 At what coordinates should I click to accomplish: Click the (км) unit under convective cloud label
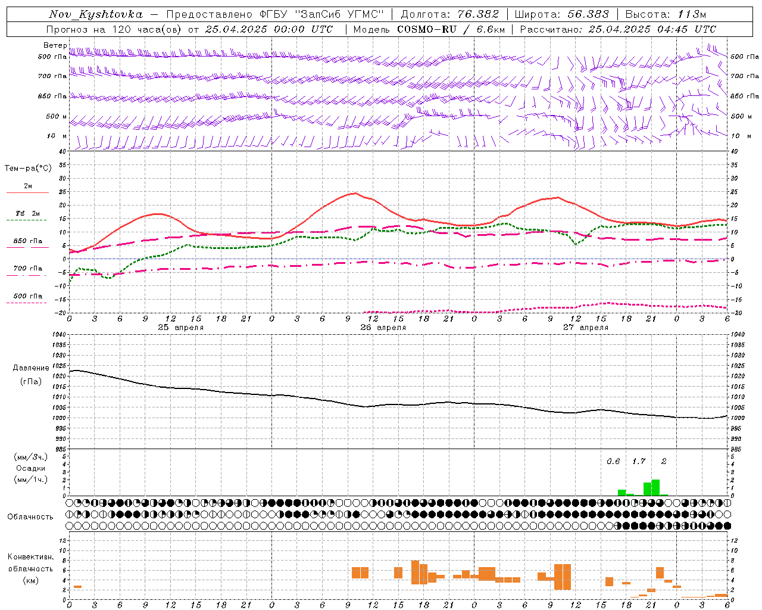coord(31,580)
